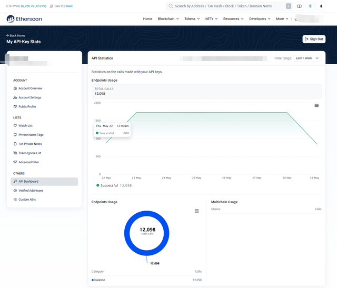337x288 pixels.
Task: Click the 12,098 total calls donut center
Action: pos(147,231)
